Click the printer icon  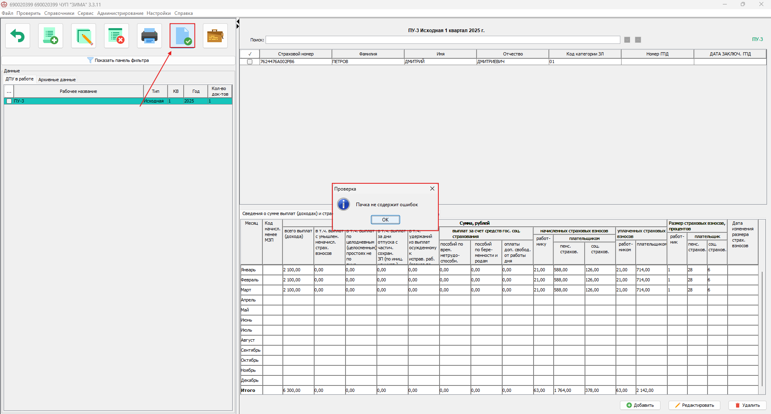(x=149, y=36)
